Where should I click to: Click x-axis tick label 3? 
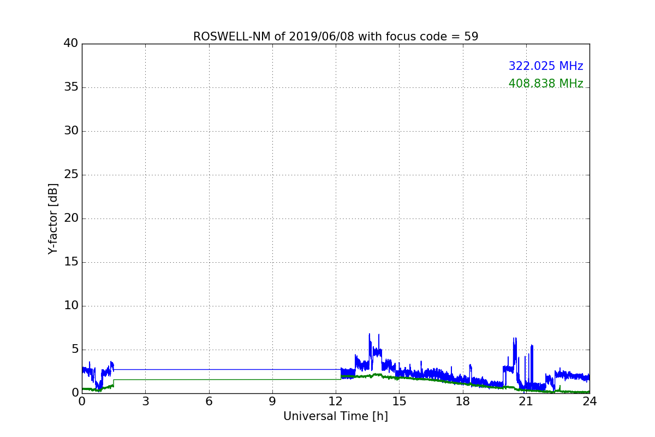pyautogui.click(x=145, y=401)
